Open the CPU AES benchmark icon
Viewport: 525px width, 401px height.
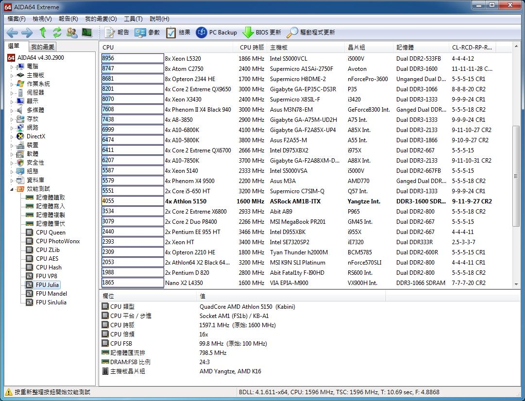pos(30,258)
